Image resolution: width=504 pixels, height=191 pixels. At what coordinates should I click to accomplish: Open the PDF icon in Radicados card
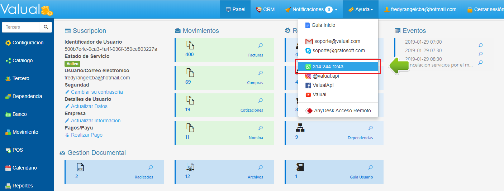80,167
